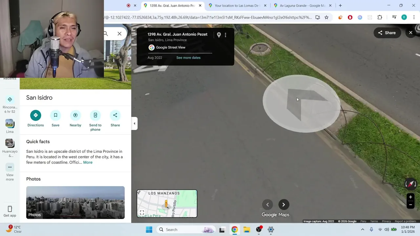Click the red shield extension icon
This screenshot has height=236, width=420.
click(x=350, y=17)
